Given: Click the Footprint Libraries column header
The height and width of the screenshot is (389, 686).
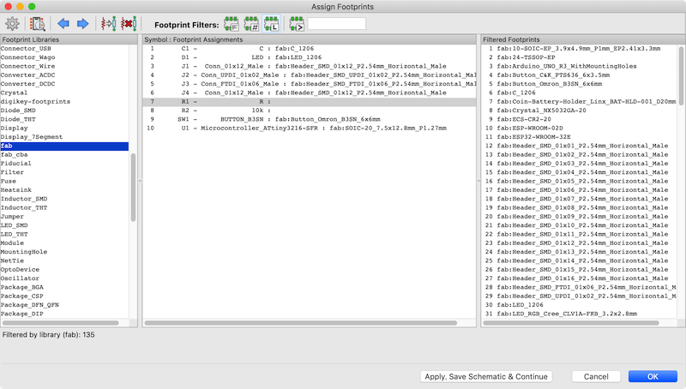Looking at the screenshot, I should (x=69, y=39).
